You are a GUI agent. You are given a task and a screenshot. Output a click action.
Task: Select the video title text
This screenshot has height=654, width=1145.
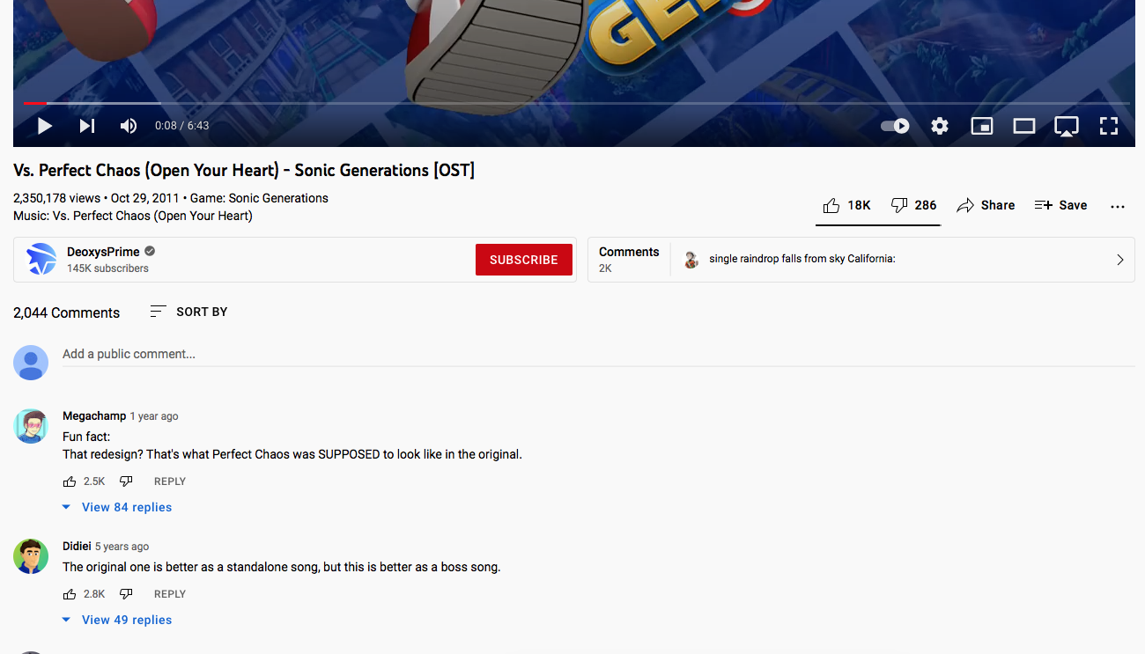(244, 170)
